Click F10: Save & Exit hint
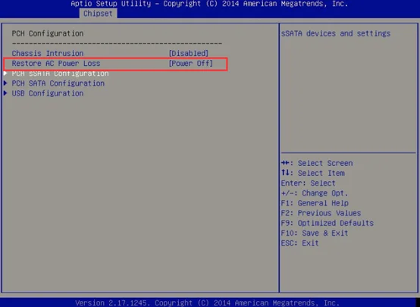Viewport: 420px width, 307px height. point(315,233)
